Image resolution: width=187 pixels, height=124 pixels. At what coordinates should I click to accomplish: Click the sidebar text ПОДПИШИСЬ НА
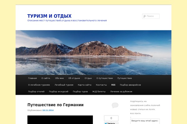[x=138, y=101]
